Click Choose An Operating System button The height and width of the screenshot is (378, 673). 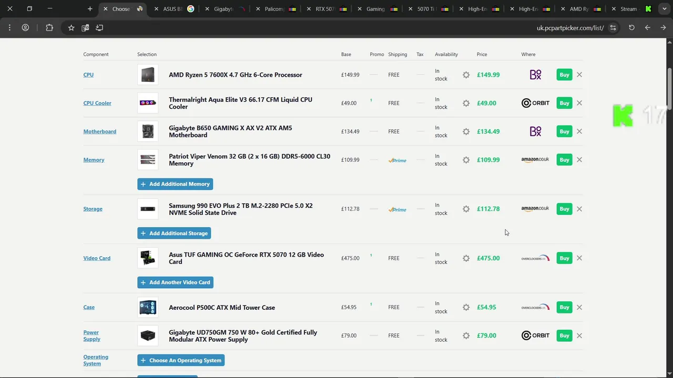(181, 361)
